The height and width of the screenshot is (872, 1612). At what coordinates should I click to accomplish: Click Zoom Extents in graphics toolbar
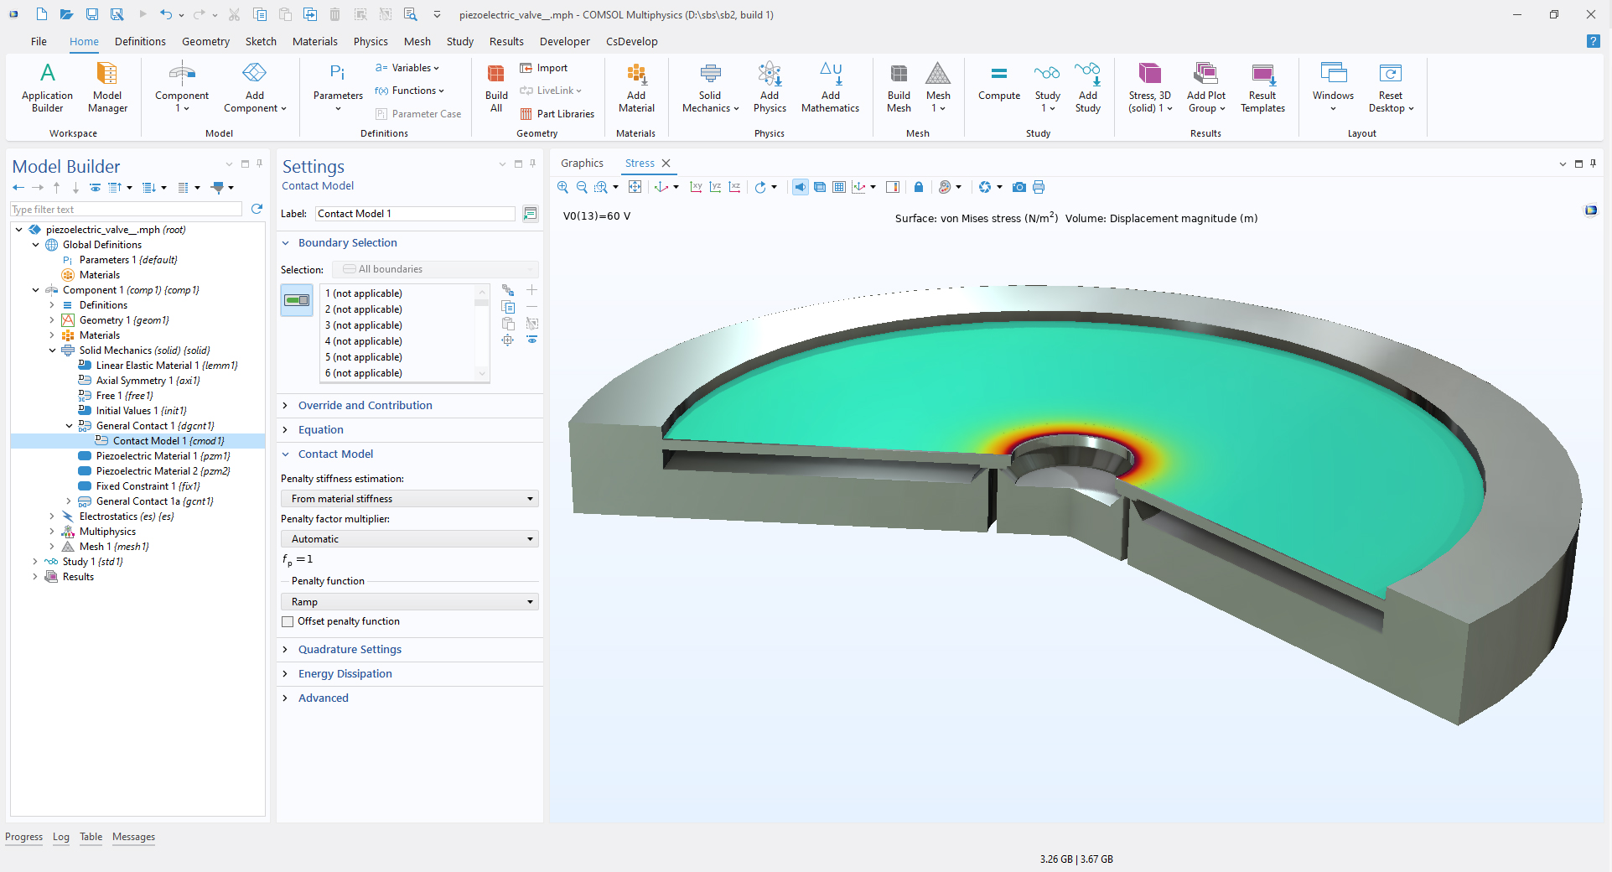(x=635, y=187)
